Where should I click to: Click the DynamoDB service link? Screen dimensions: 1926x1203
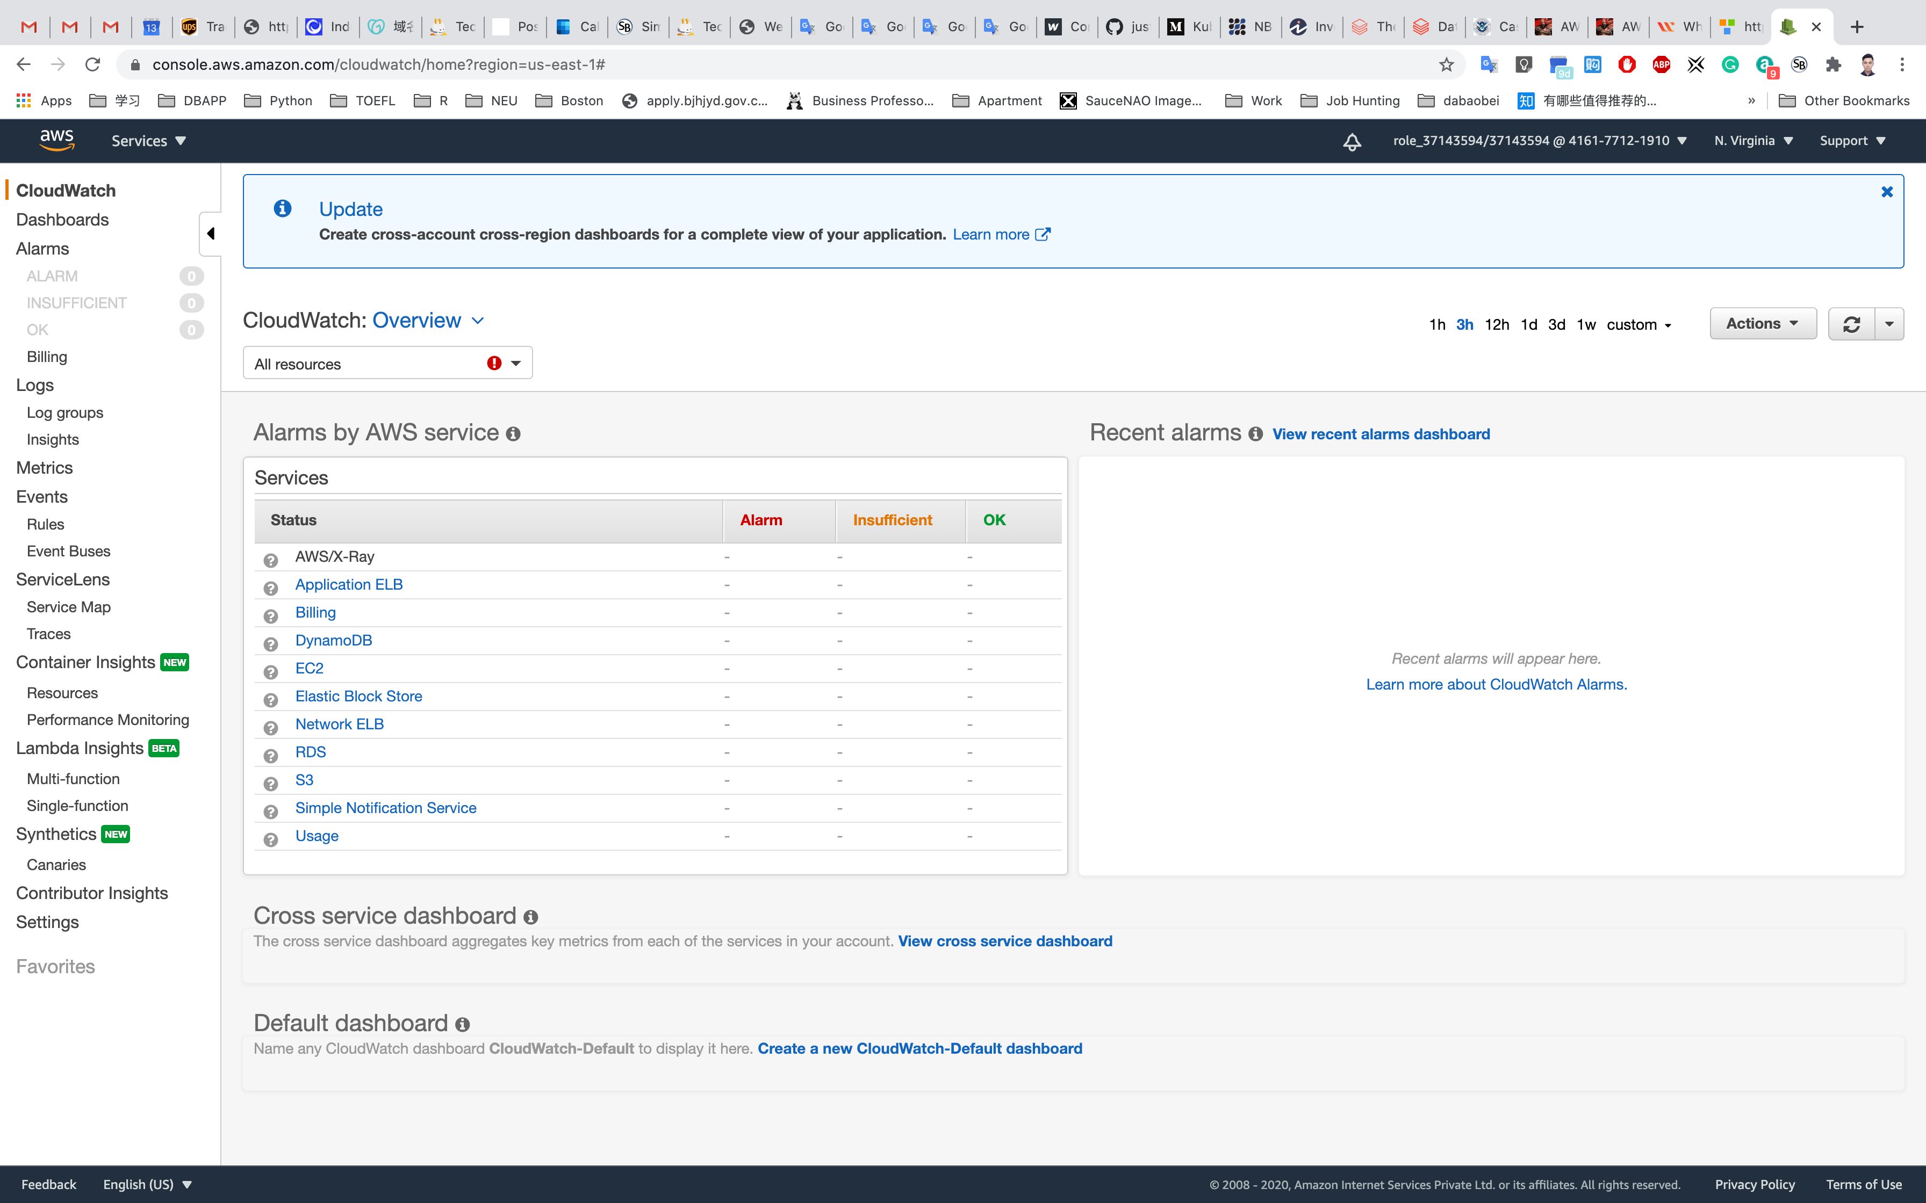point(334,641)
